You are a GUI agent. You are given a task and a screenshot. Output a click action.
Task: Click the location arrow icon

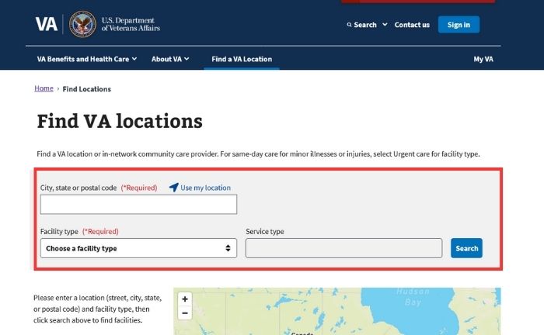pyautogui.click(x=174, y=187)
